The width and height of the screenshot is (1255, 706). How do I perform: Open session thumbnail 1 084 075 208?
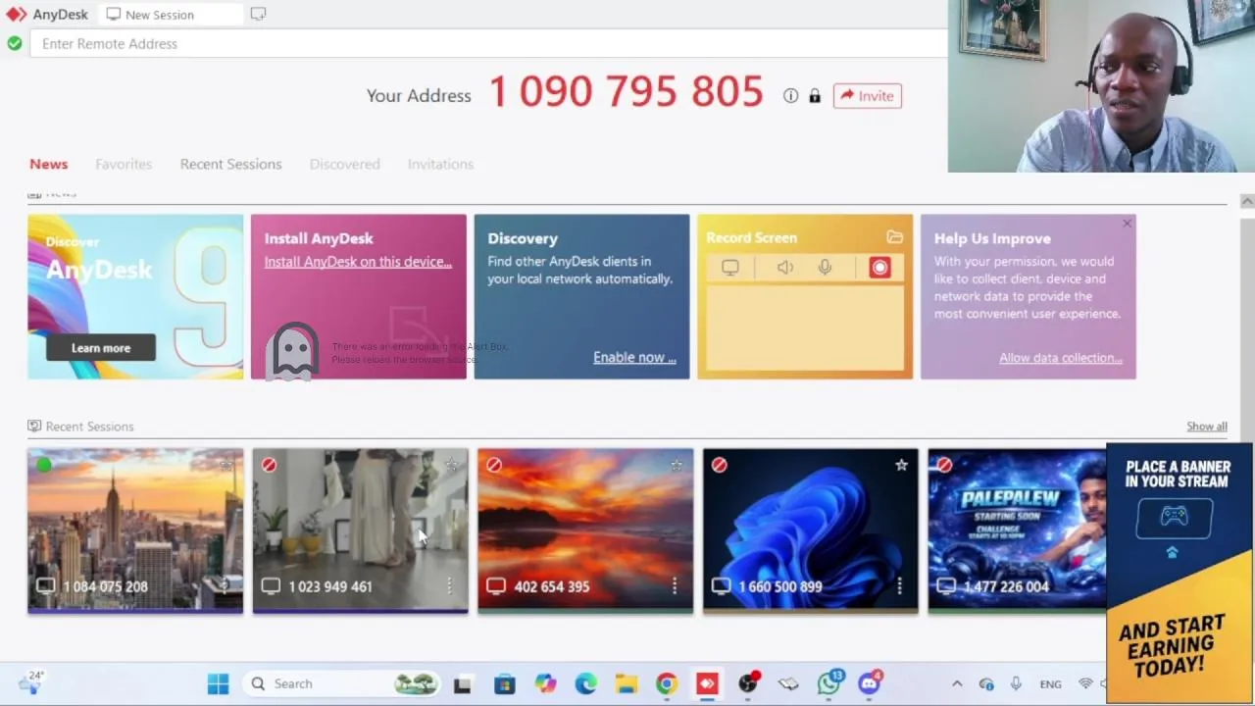(135, 529)
